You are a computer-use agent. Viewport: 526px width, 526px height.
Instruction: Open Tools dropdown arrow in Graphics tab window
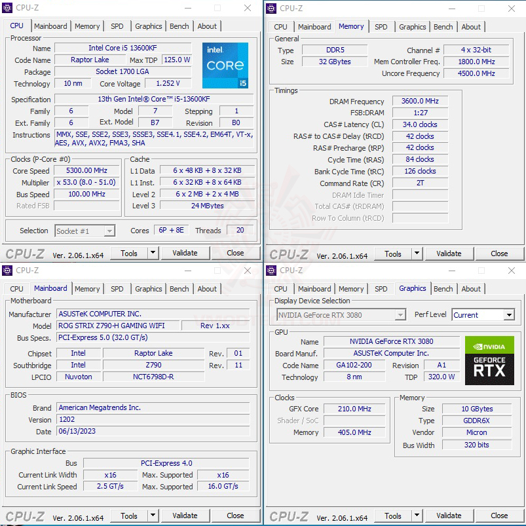click(417, 516)
